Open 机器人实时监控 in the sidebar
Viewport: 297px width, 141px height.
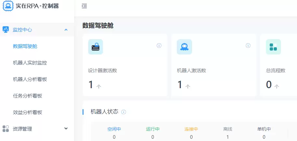27,63
